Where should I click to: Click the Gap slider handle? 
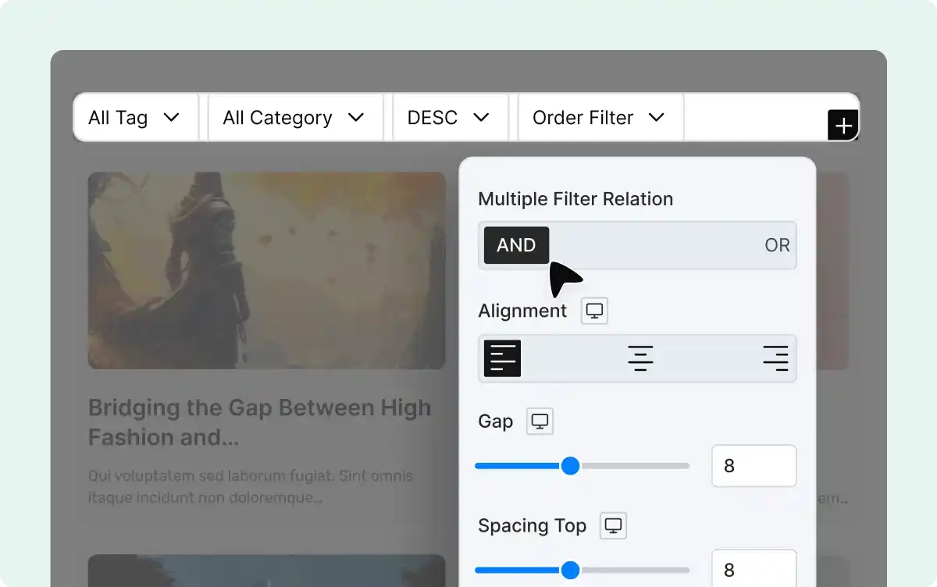(571, 466)
